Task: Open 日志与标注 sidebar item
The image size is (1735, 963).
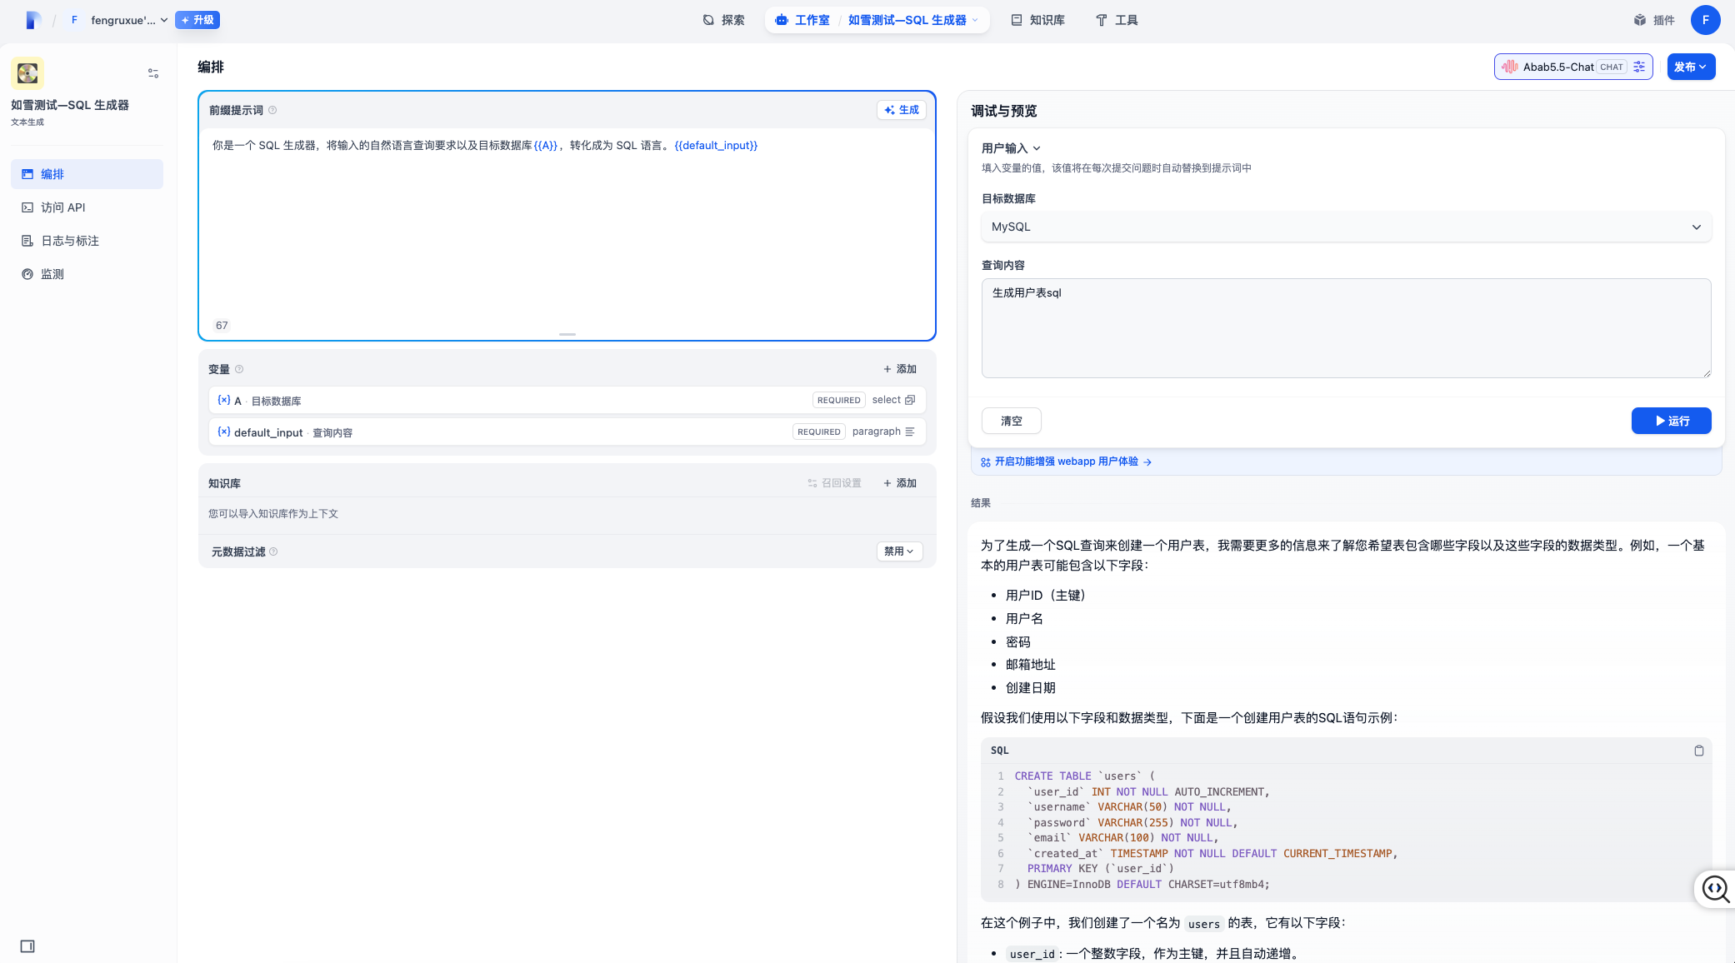Action: coord(70,241)
